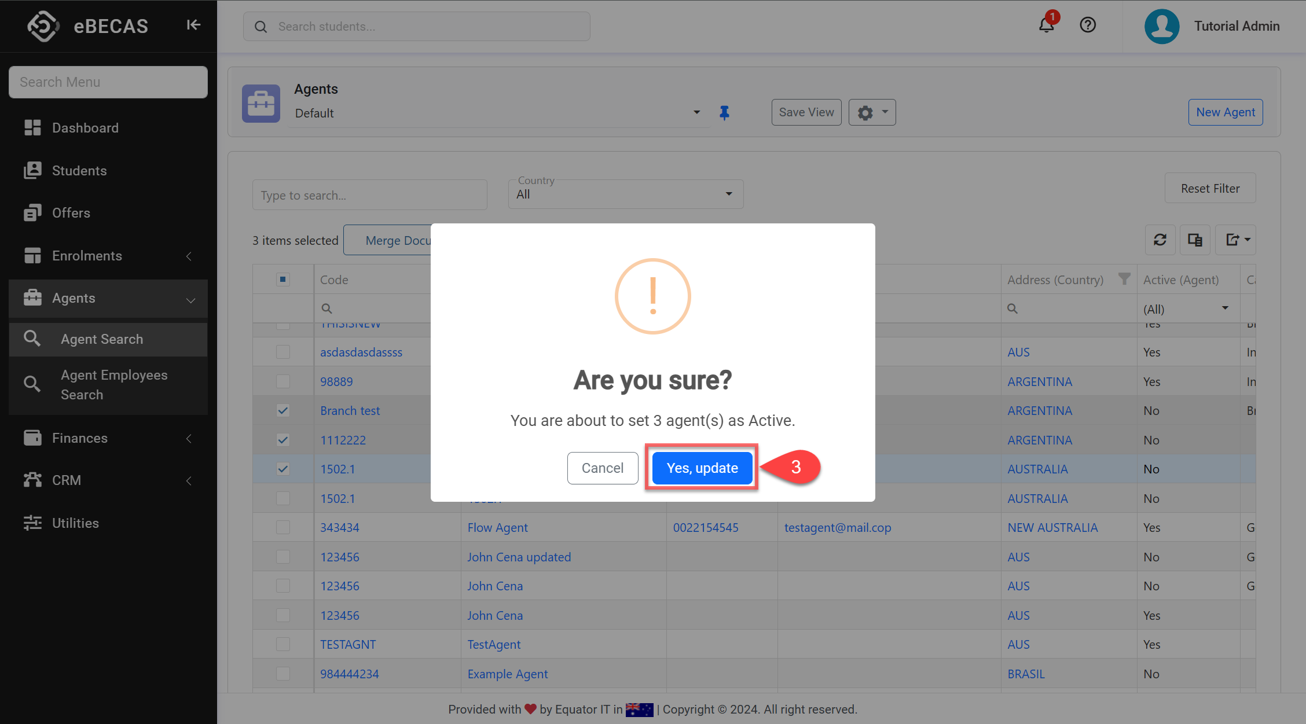Click the Agent Search magnifier icon
The image size is (1306, 724).
click(x=32, y=339)
